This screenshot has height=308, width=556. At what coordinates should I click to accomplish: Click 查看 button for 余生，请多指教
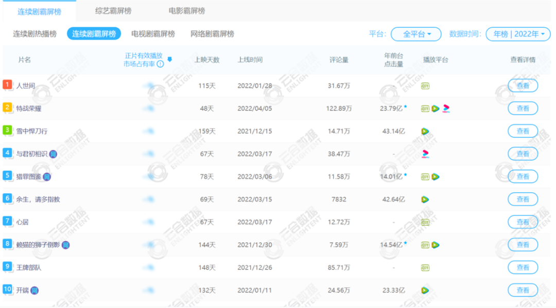point(523,199)
